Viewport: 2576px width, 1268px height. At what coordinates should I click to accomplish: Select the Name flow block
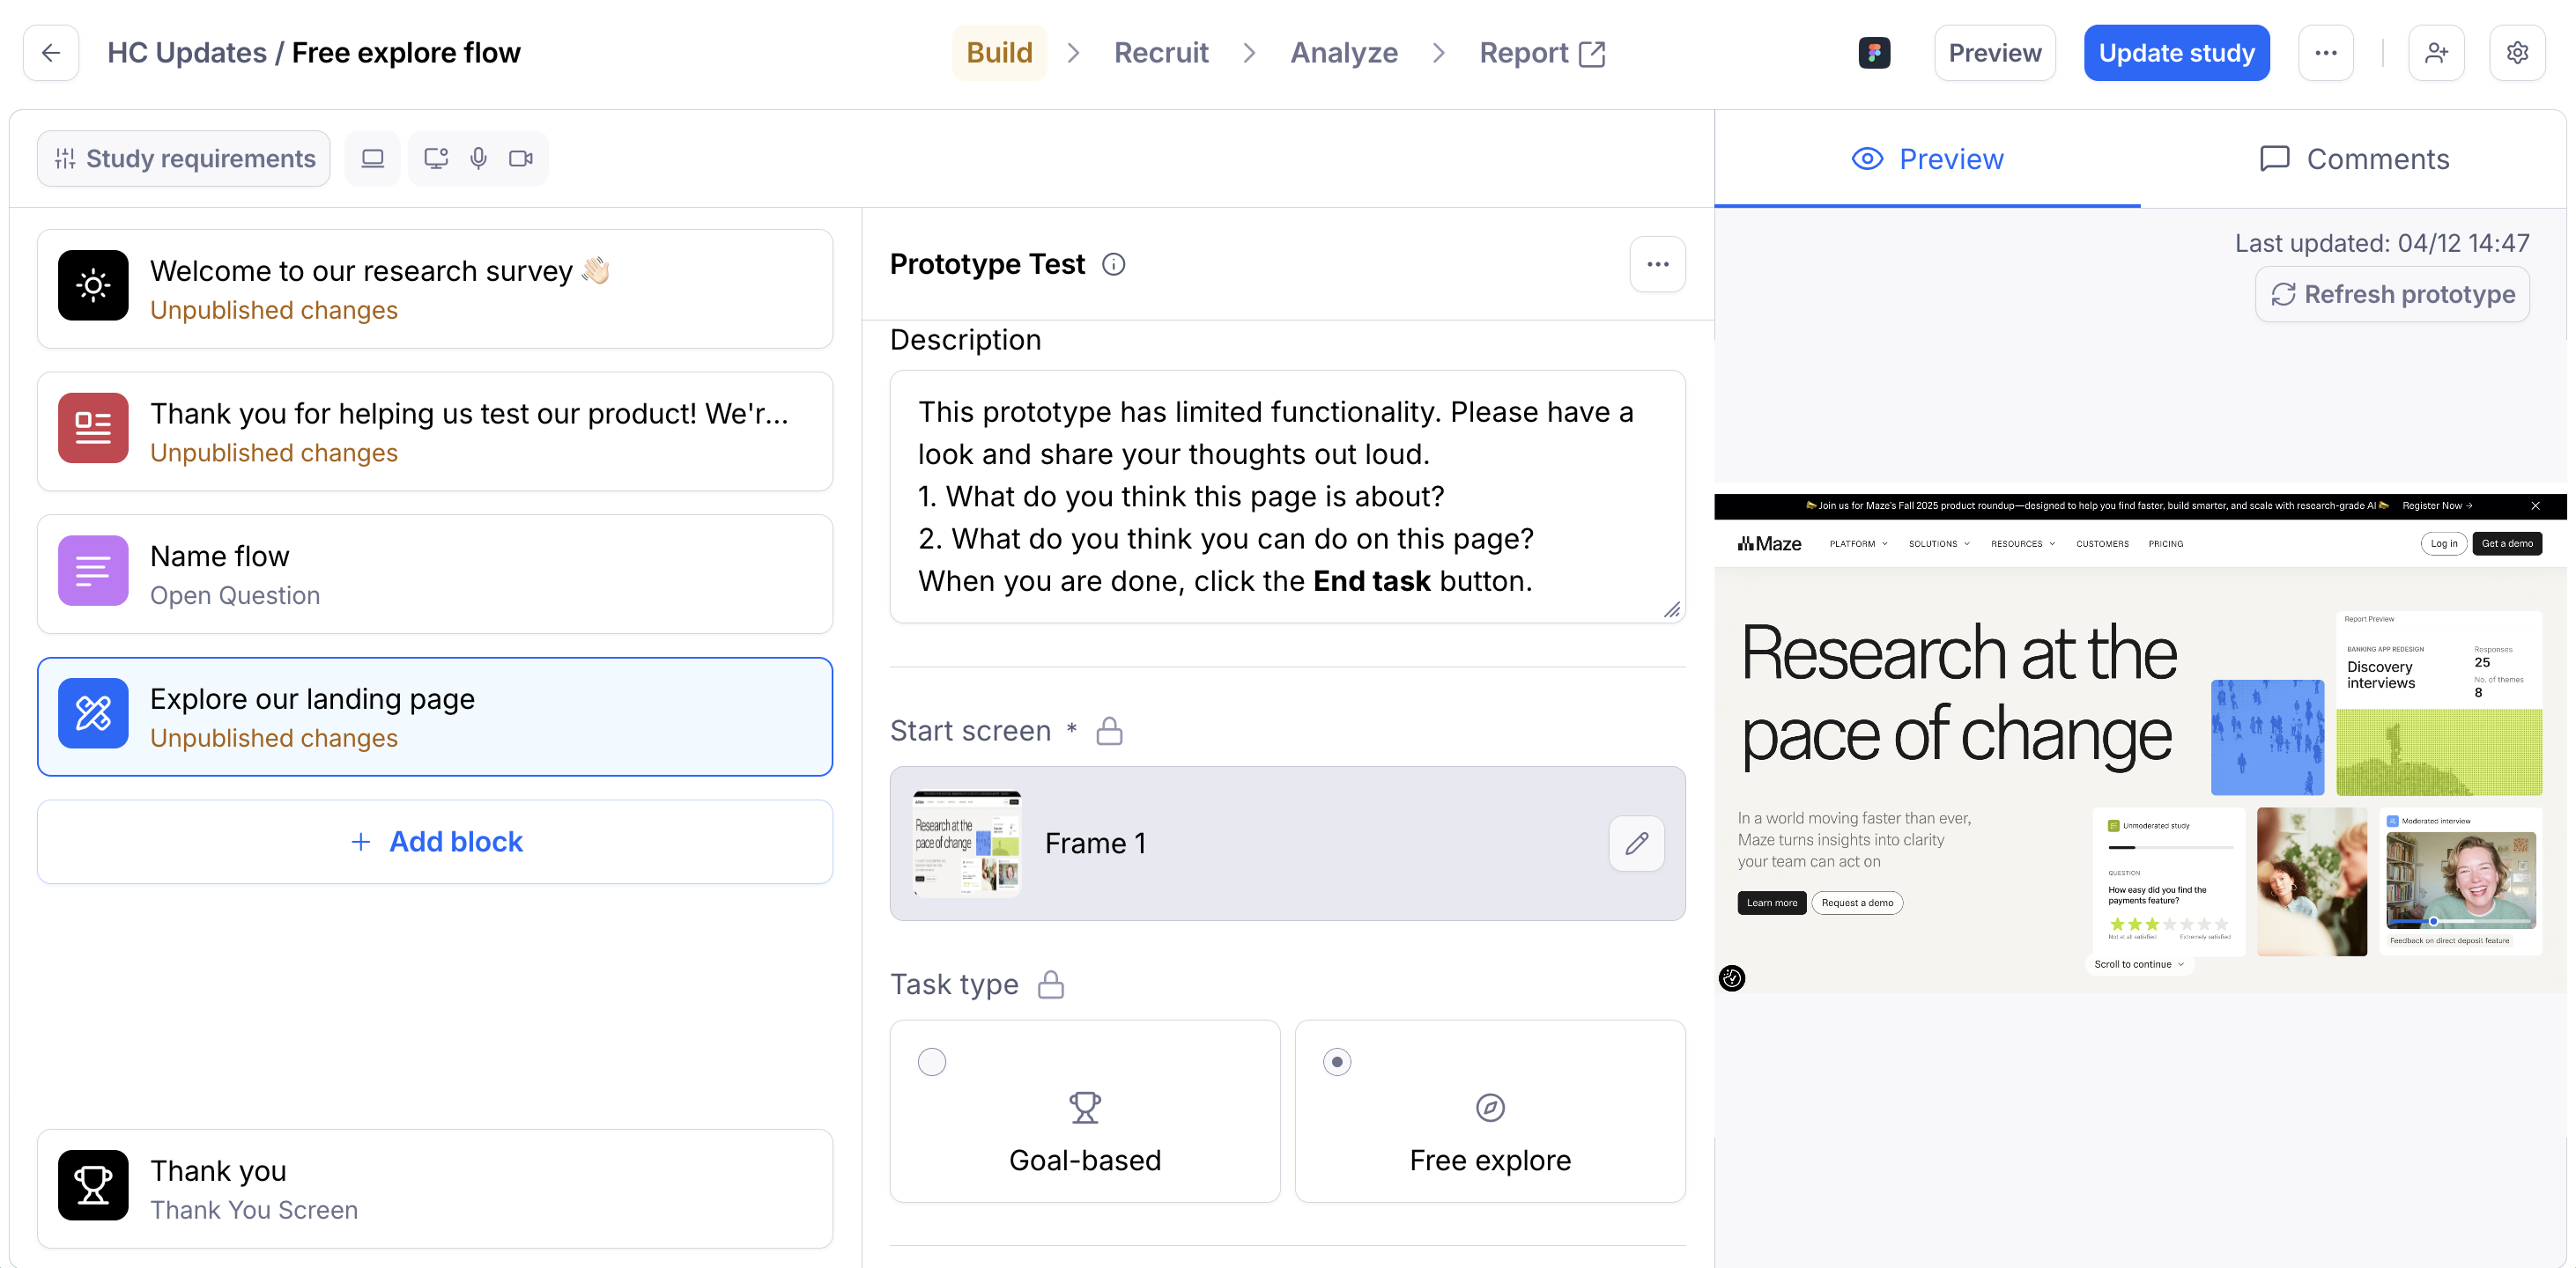[435, 574]
